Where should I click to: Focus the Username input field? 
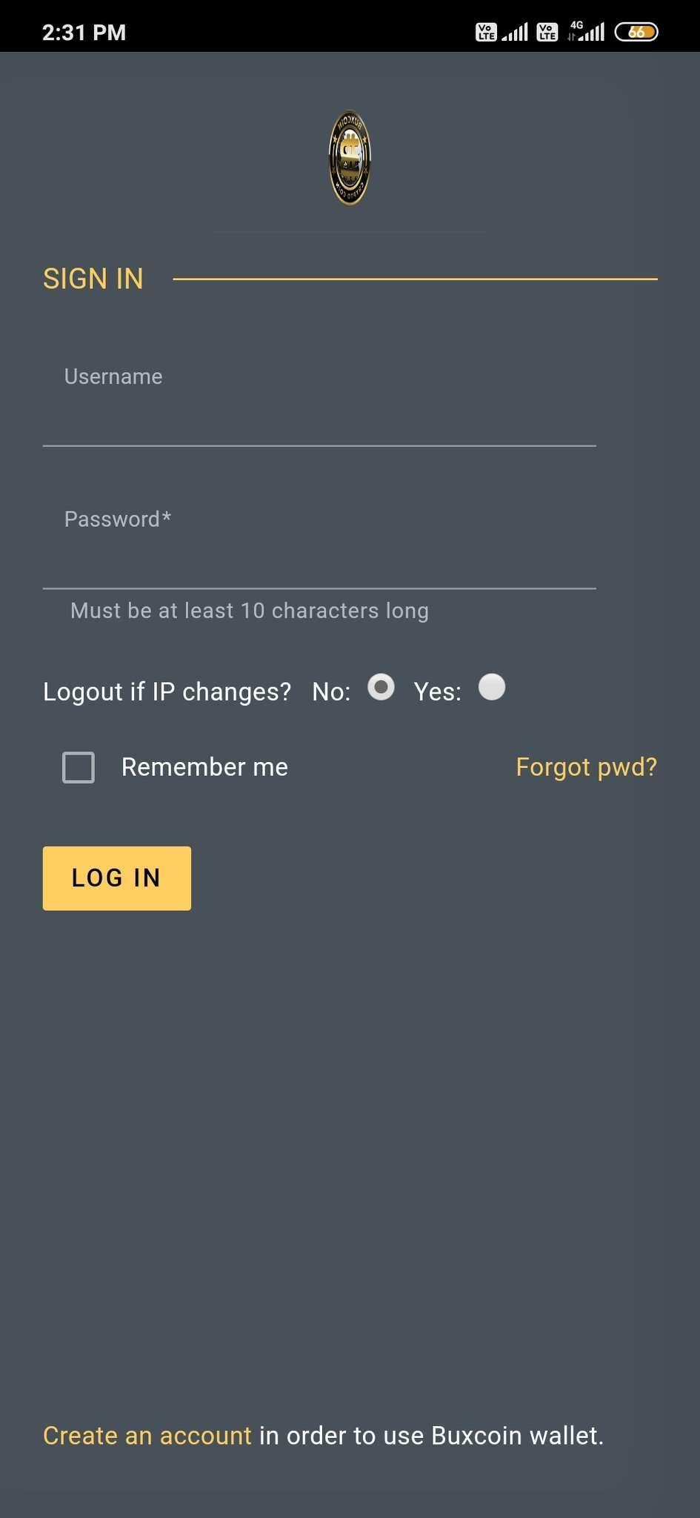(319, 404)
